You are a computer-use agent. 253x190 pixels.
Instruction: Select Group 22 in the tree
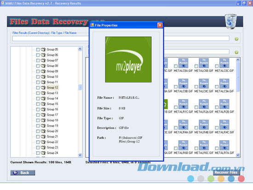(52, 142)
